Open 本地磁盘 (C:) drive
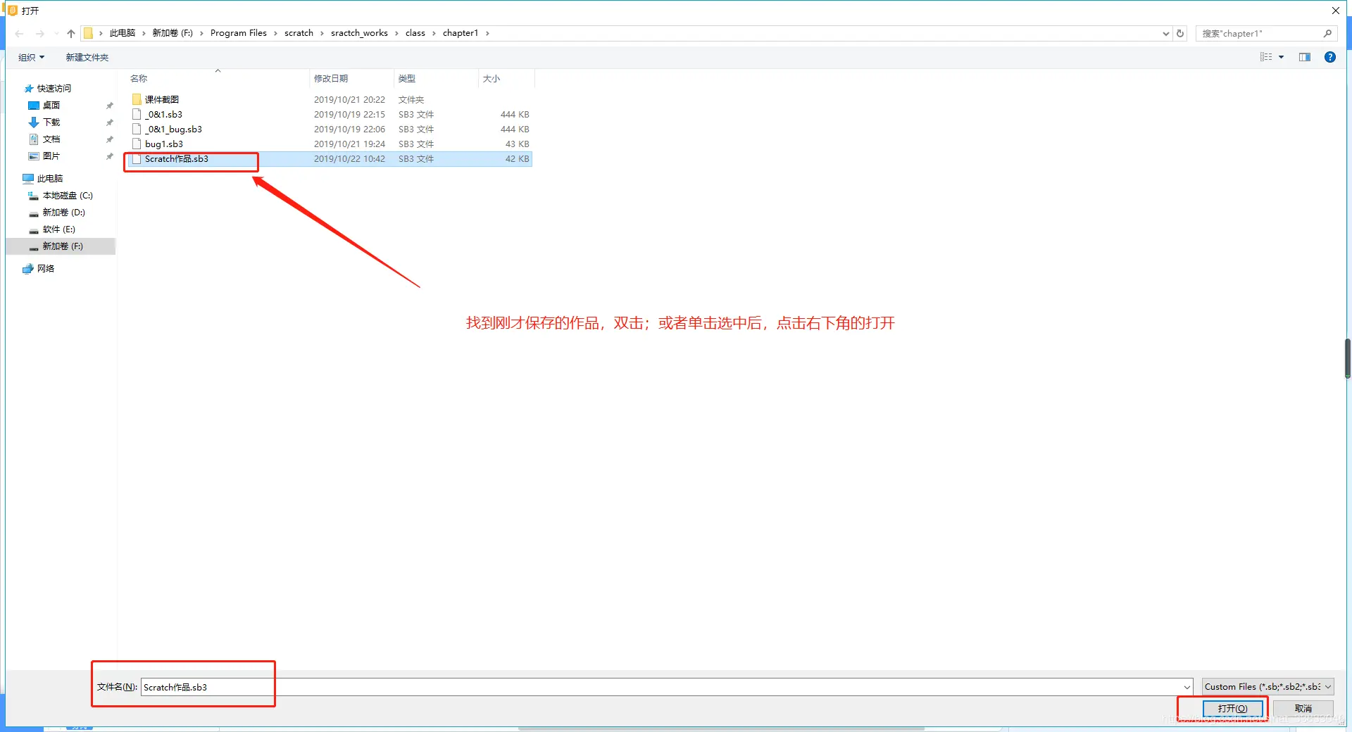Viewport: 1352px width, 732px height. coord(68,195)
